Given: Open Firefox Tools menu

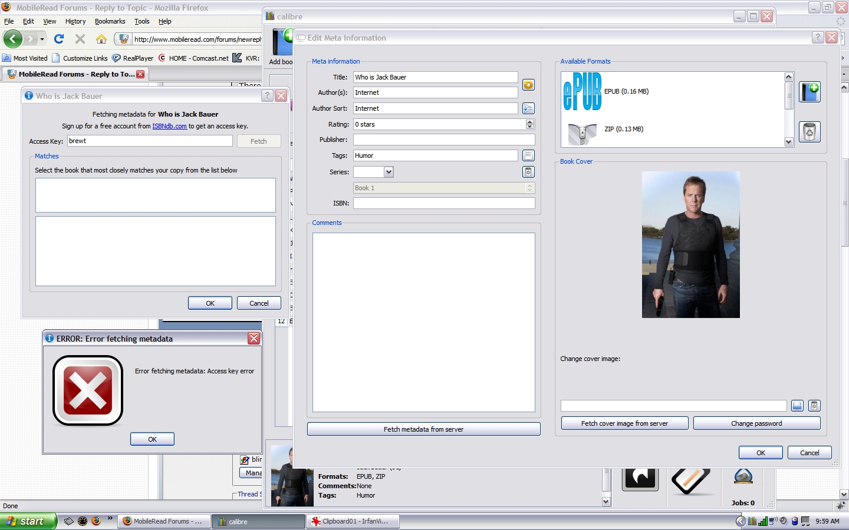Looking at the screenshot, I should 142,21.
